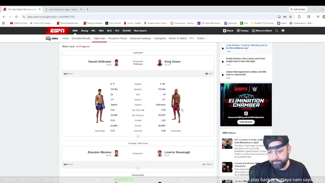
Task: Switch to Champions tab
Action: tap(160, 38)
